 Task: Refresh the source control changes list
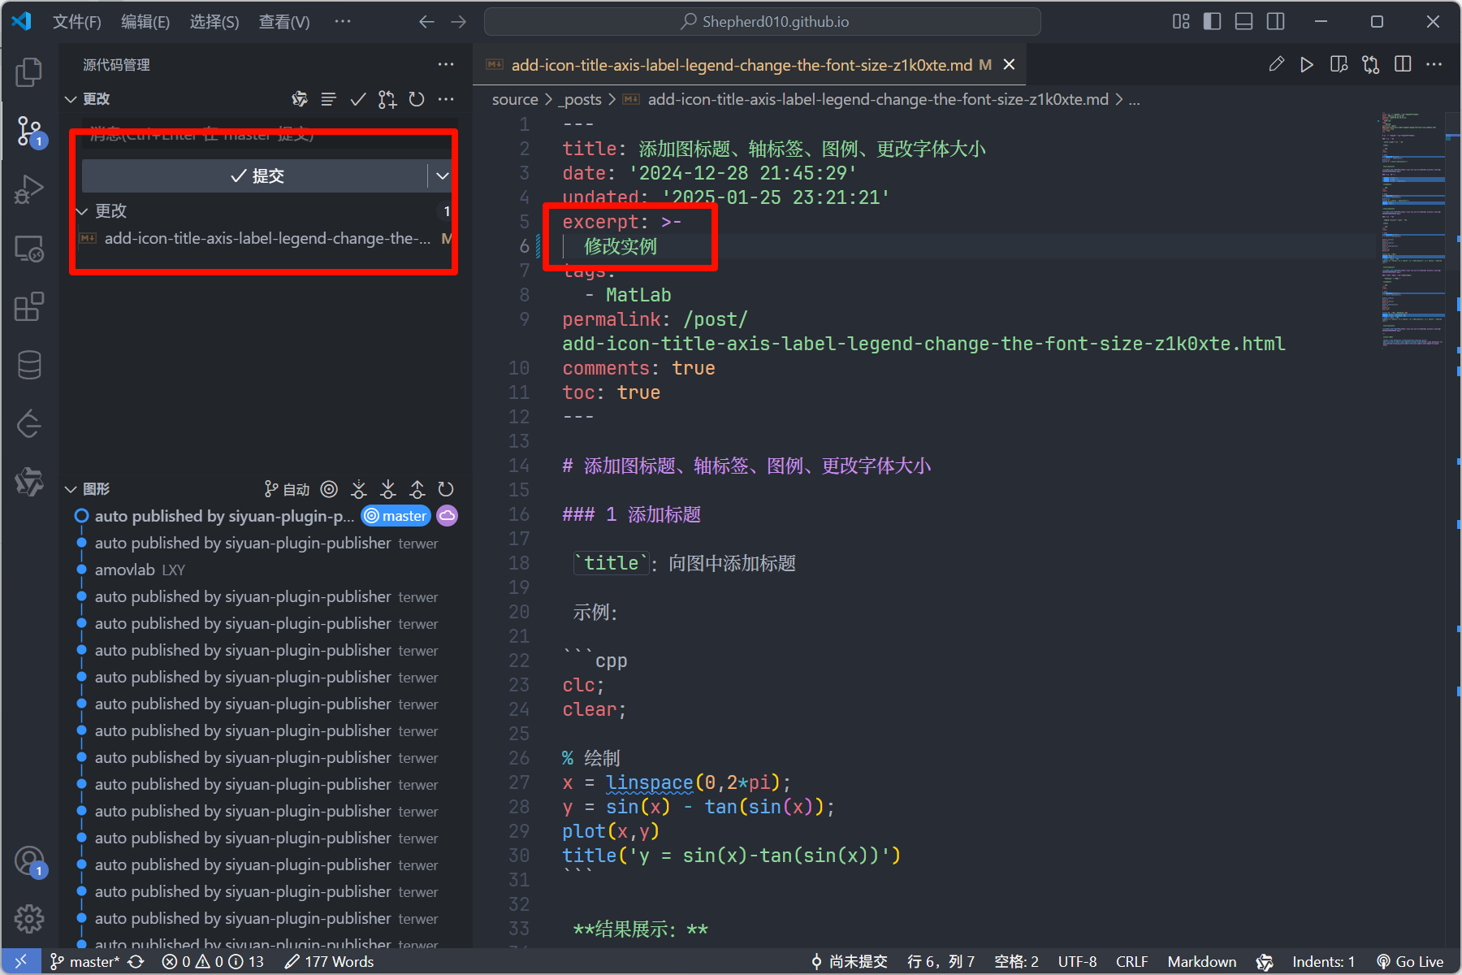click(x=417, y=99)
